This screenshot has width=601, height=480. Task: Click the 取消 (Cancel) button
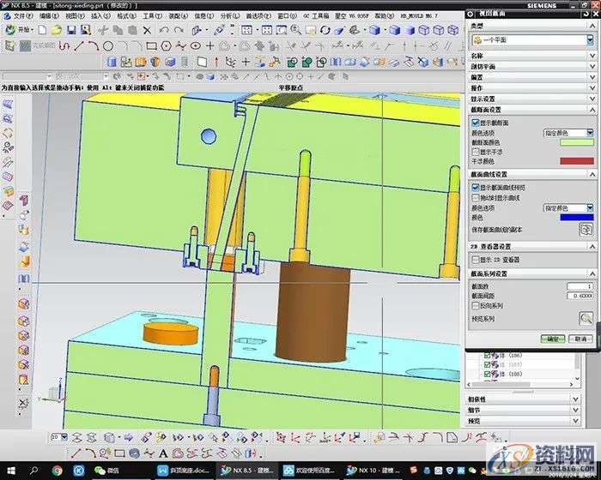click(x=581, y=339)
